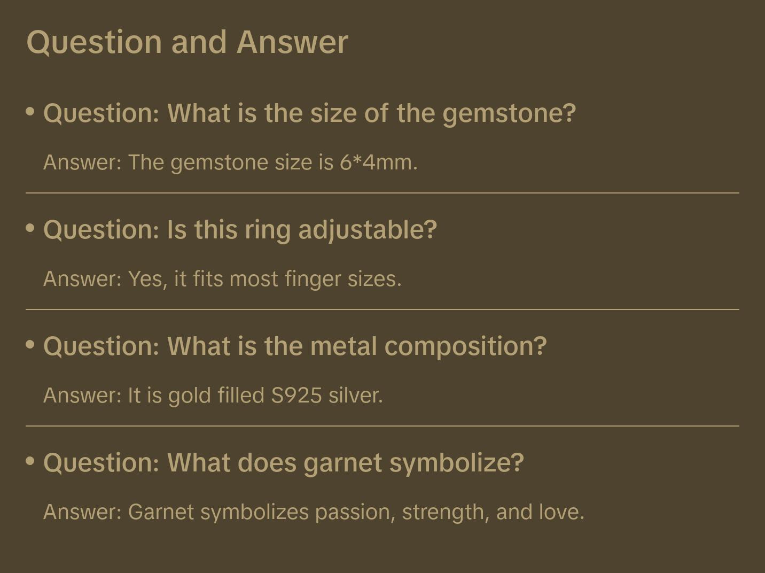
Task: Click the gold filled S925 silver answer
Action: point(213,396)
